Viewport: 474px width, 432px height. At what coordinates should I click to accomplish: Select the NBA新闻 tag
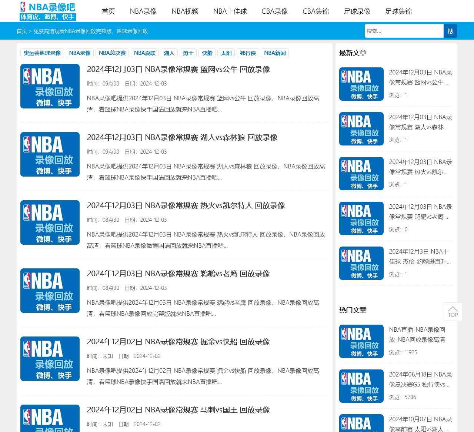pyautogui.click(x=275, y=53)
